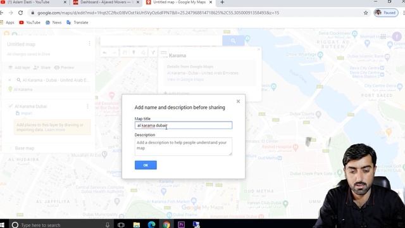
Task: Open a new browser tab
Action: pos(222,3)
